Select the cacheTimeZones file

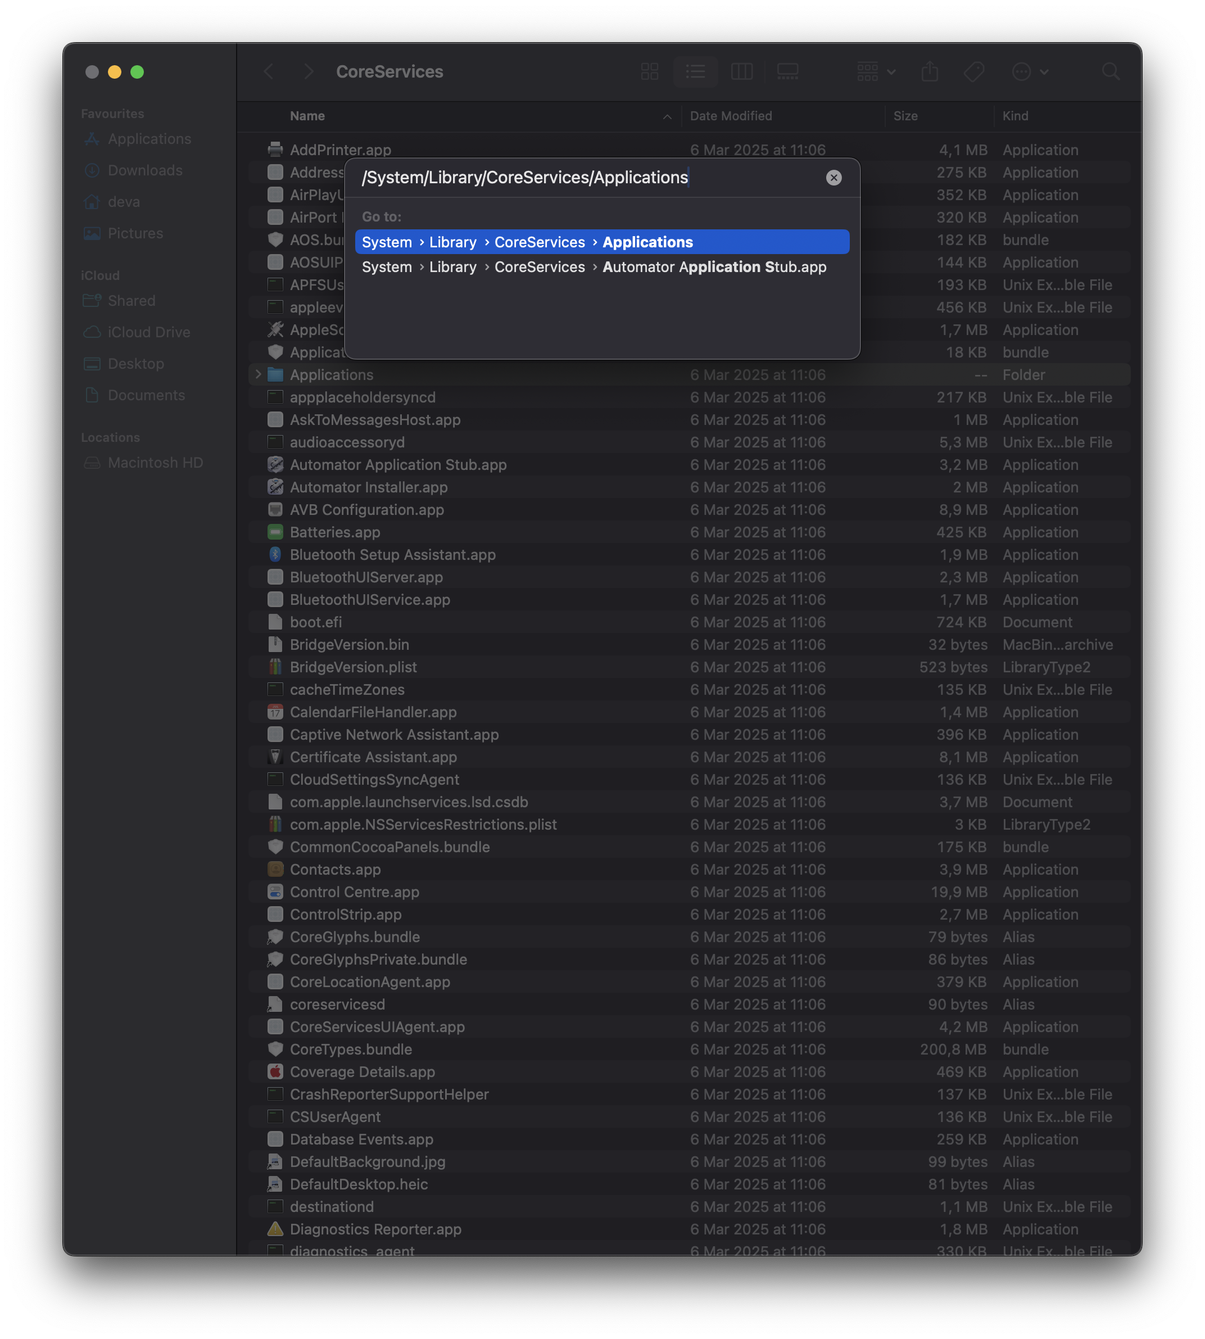tap(688, 689)
